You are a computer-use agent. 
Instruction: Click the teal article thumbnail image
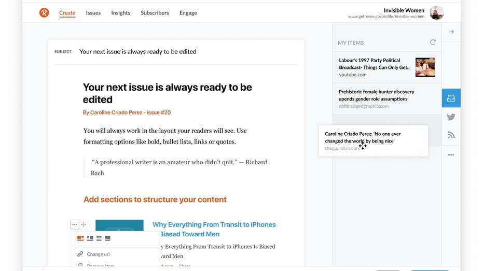pos(119,225)
